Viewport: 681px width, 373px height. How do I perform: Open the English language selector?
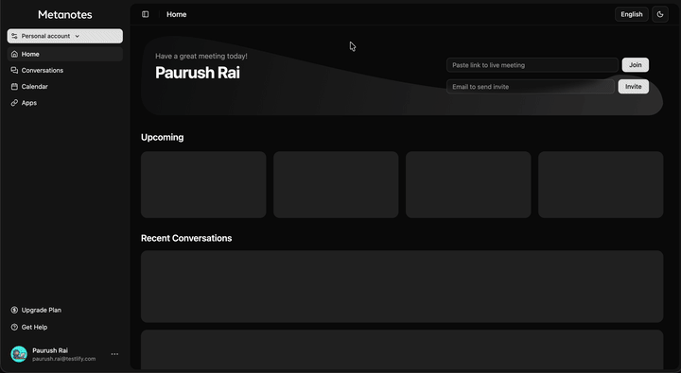point(632,14)
